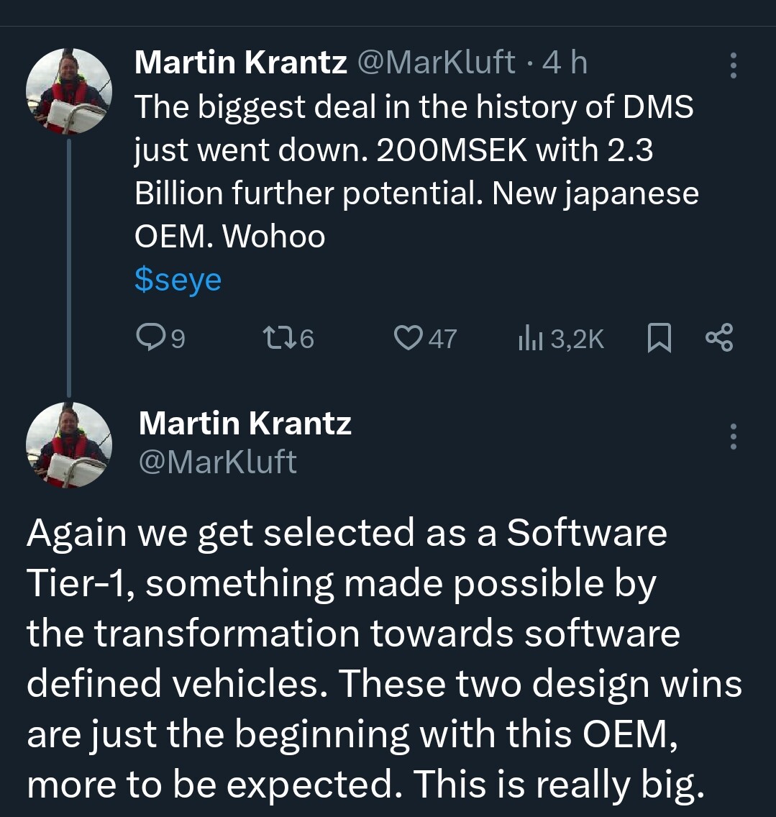The image size is (776, 817).
Task: Open Martin Krantz's name in the first tweet
Action: [240, 63]
